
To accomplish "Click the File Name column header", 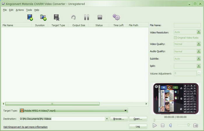I will (x=16, y=25).
